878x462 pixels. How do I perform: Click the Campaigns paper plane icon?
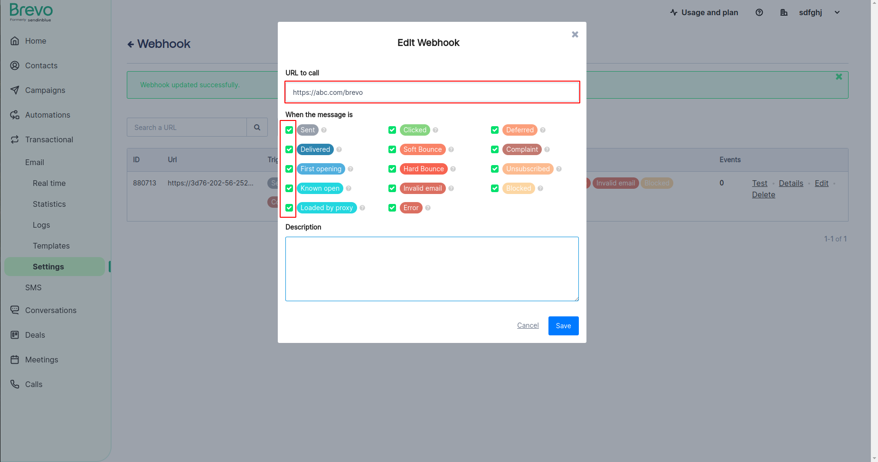[15, 90]
